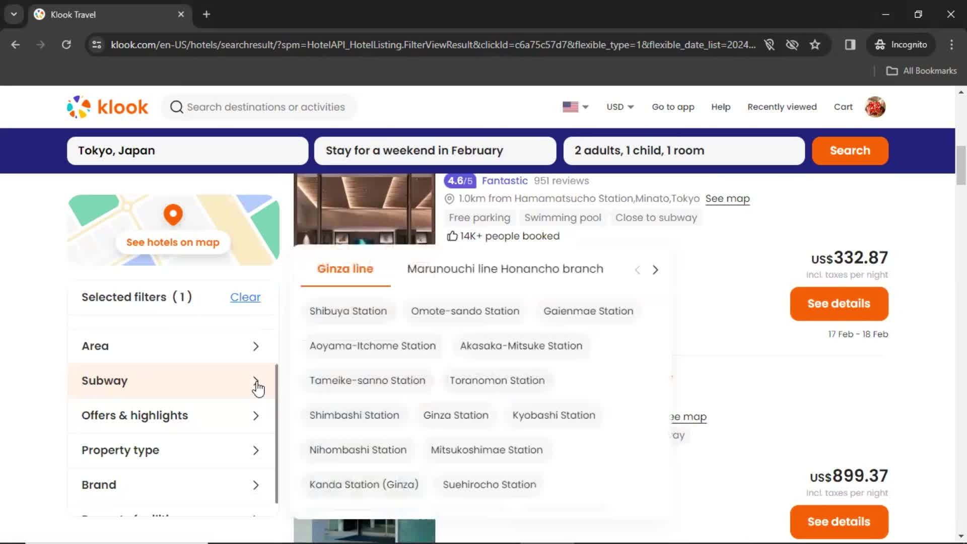Click the page vertical scrollbar thumb

(x=961, y=166)
